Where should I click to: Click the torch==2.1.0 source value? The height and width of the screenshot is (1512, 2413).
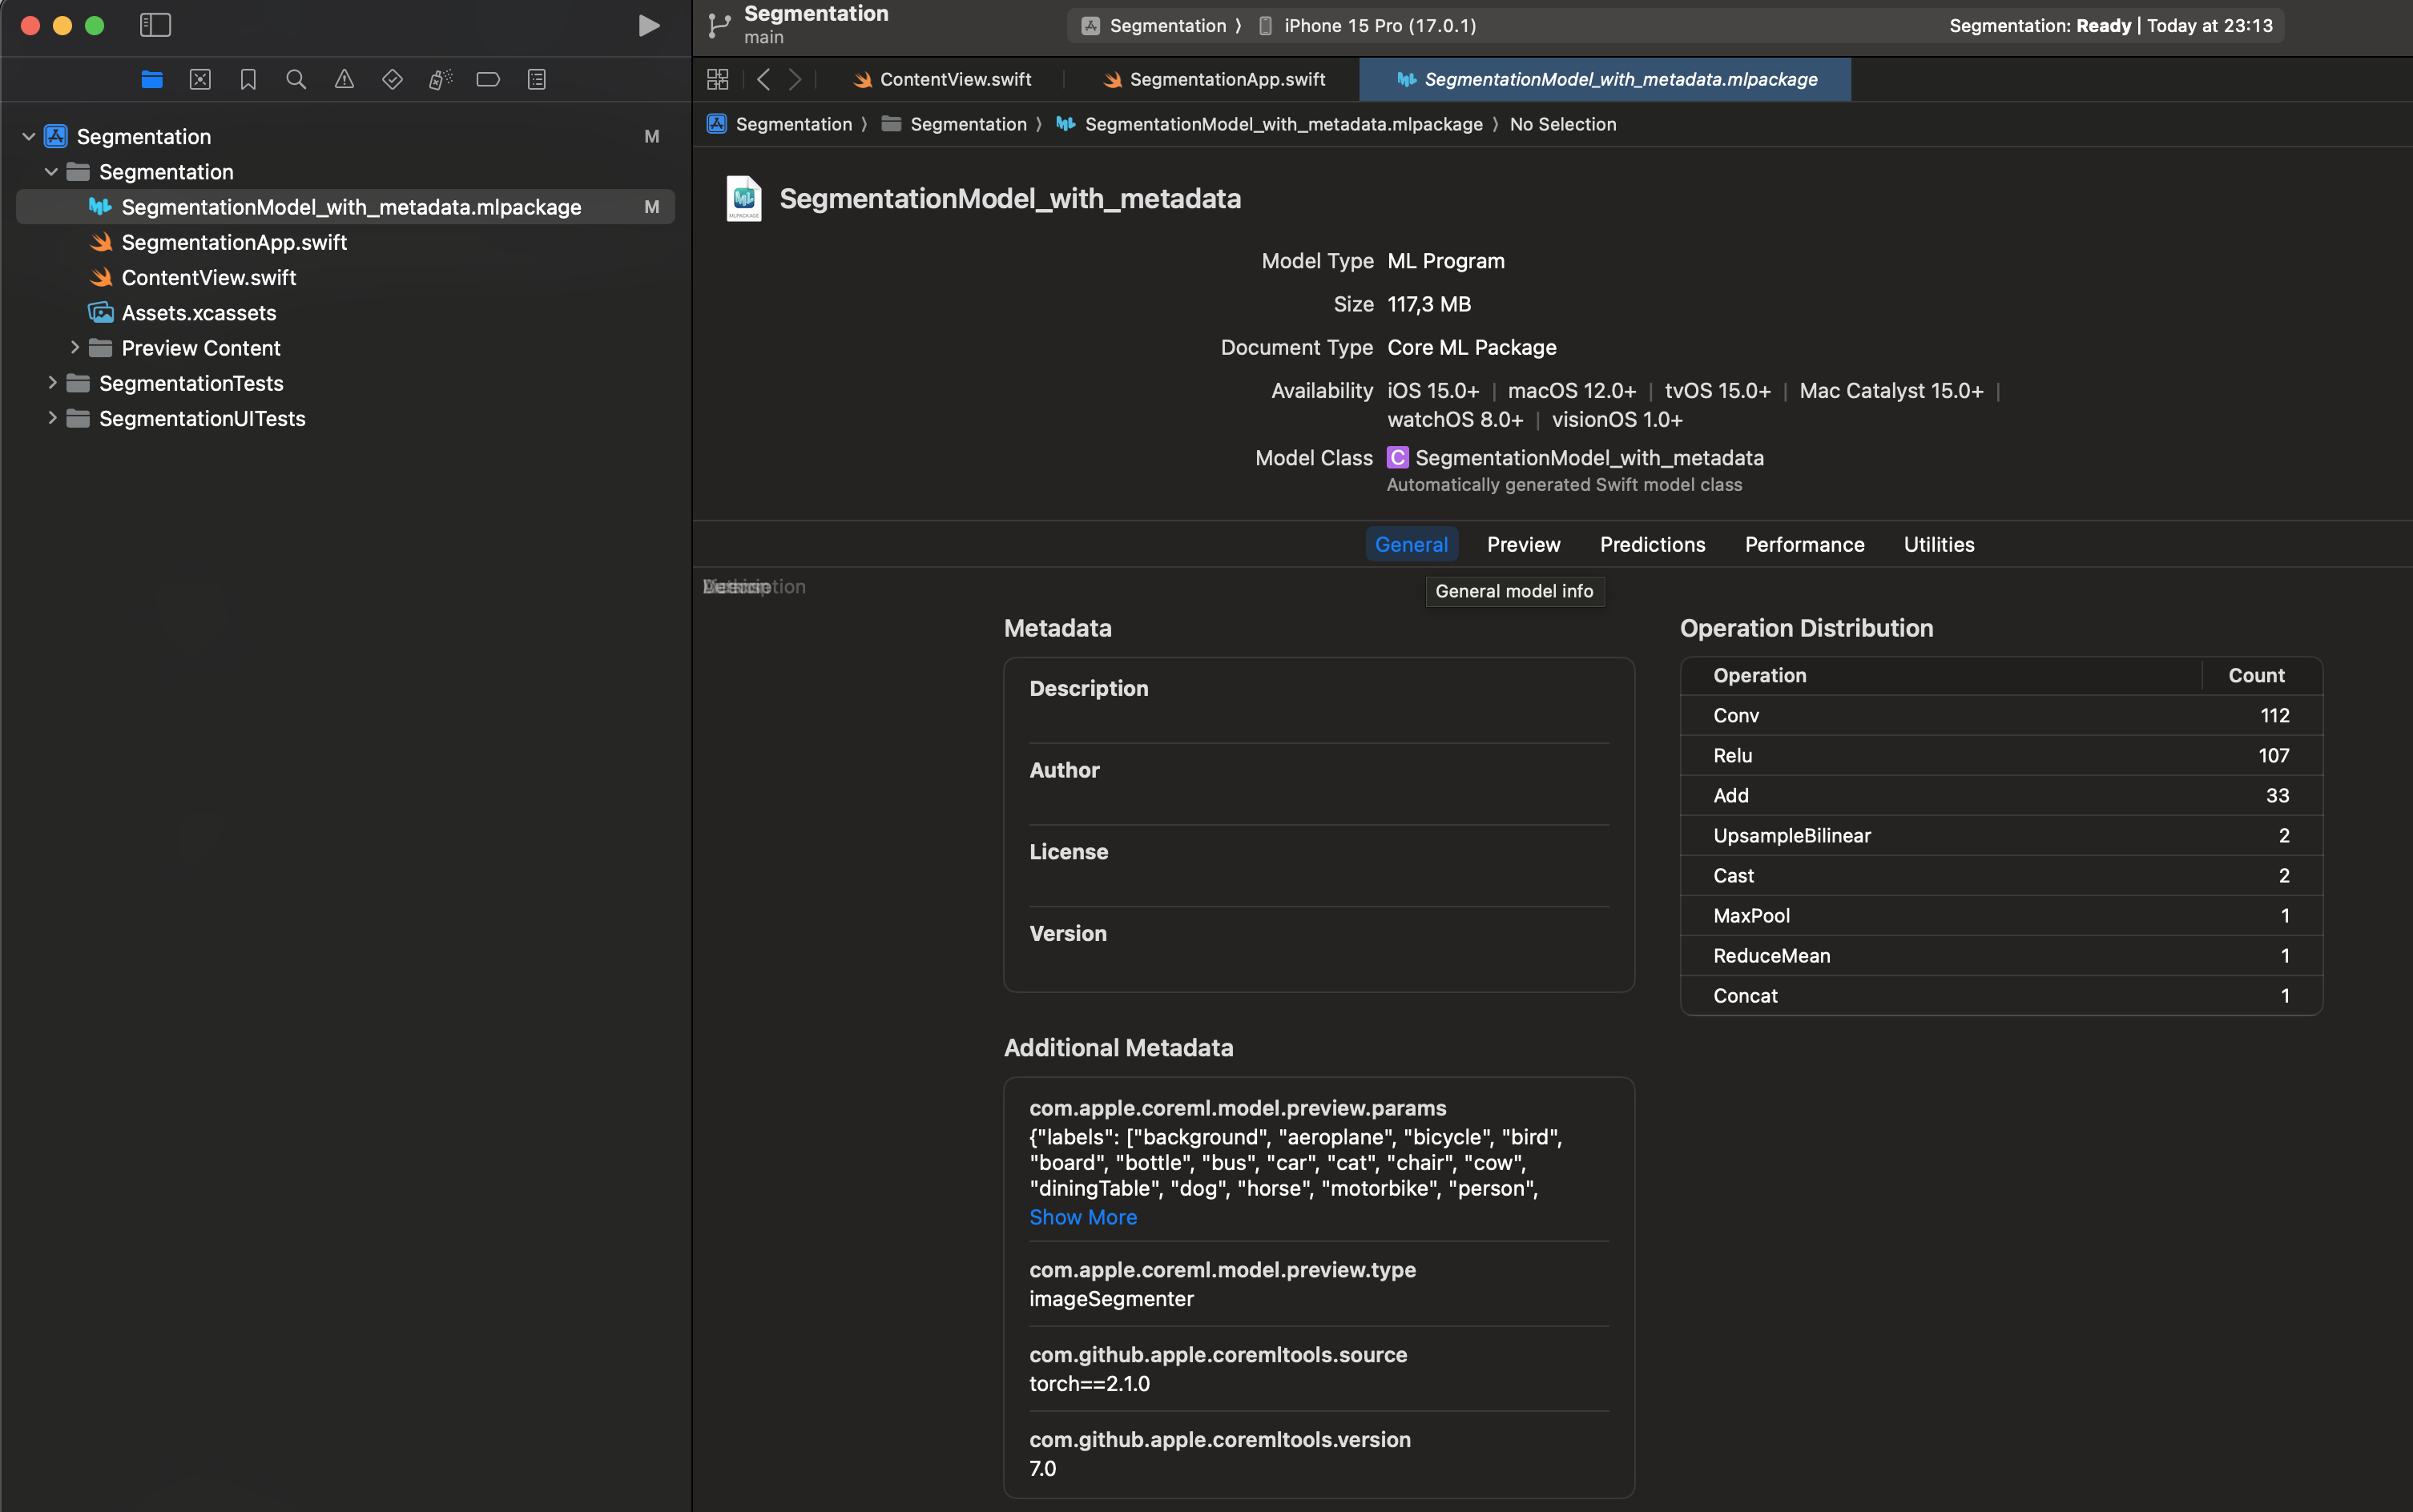(1090, 1384)
